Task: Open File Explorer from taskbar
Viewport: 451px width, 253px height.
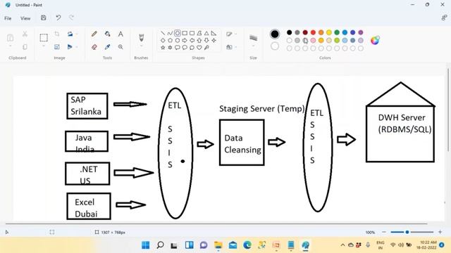Action: (218, 245)
